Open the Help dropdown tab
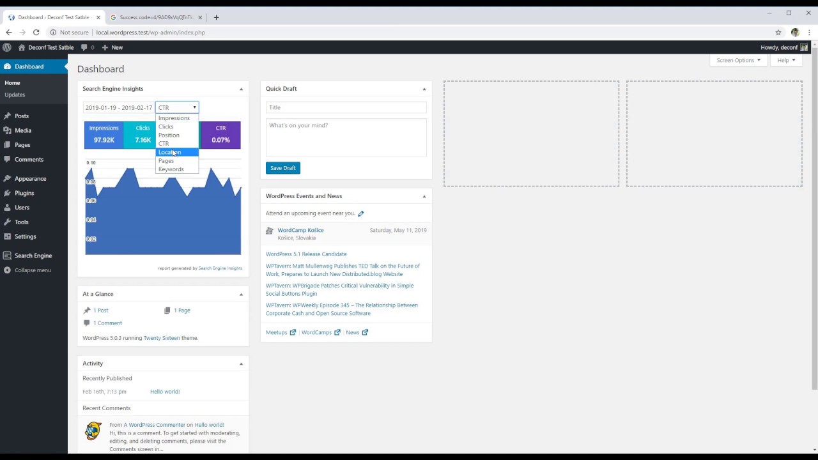The image size is (818, 460). (786, 60)
